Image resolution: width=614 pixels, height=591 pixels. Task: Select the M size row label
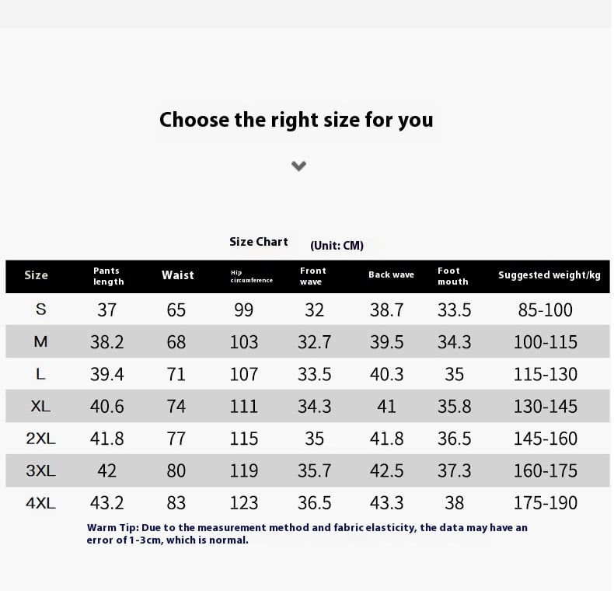(x=40, y=341)
